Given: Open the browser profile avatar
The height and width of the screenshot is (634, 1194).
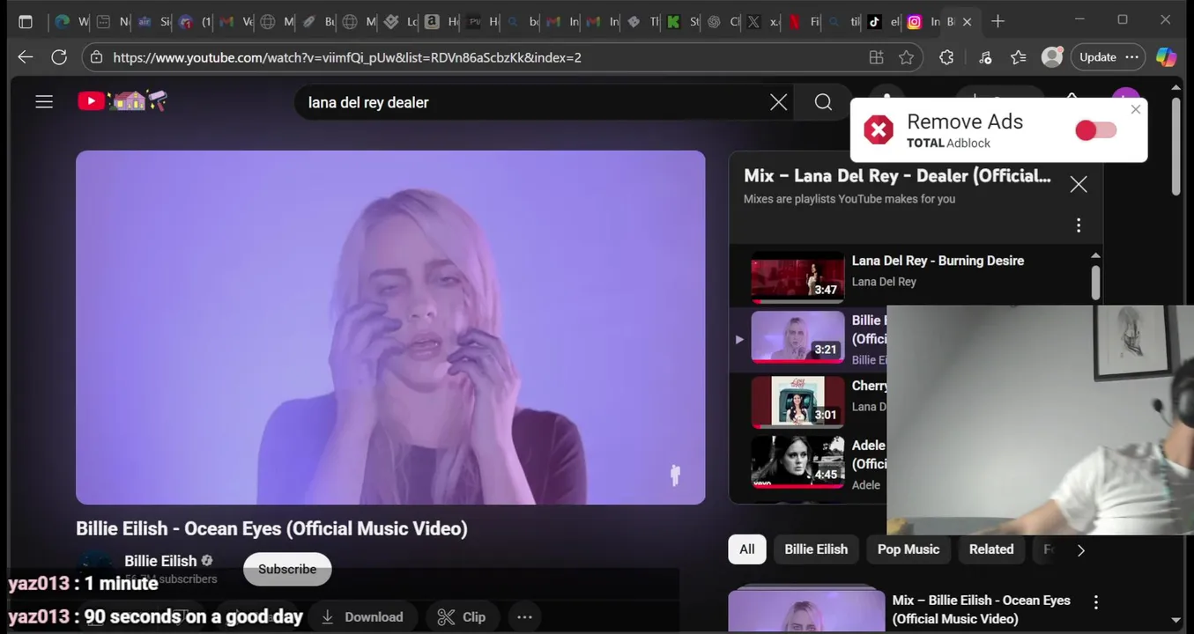Looking at the screenshot, I should tap(1052, 57).
